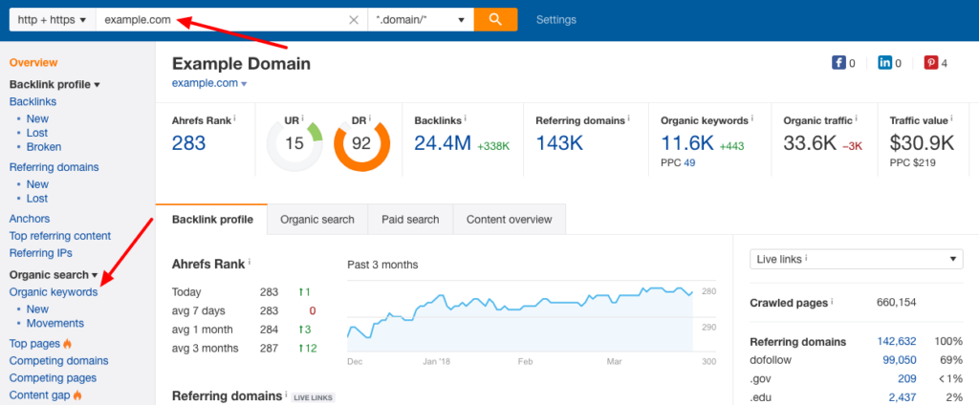
Task: Open Referring IPs report
Action: click(40, 253)
